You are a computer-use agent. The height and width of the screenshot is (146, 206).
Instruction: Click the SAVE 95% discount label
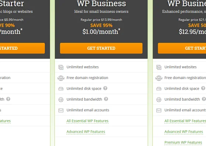tap(101, 25)
